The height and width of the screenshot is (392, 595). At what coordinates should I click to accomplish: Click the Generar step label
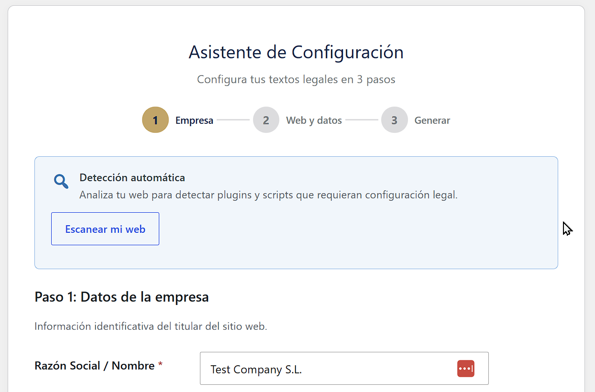coord(432,120)
